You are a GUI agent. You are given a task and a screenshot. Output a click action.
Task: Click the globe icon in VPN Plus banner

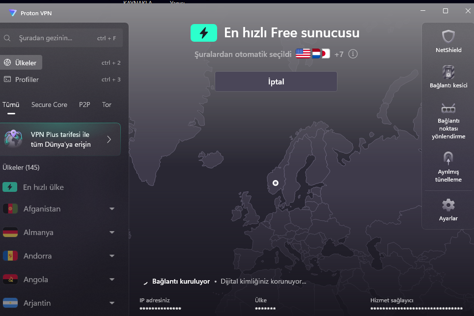point(13,139)
